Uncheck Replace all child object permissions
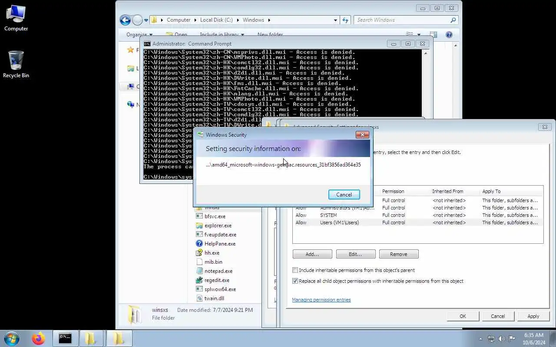This screenshot has width=556, height=347. [x=295, y=281]
